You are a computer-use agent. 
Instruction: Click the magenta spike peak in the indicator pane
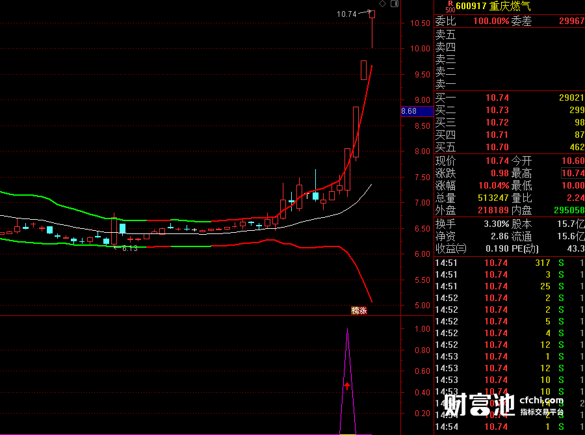coord(347,330)
